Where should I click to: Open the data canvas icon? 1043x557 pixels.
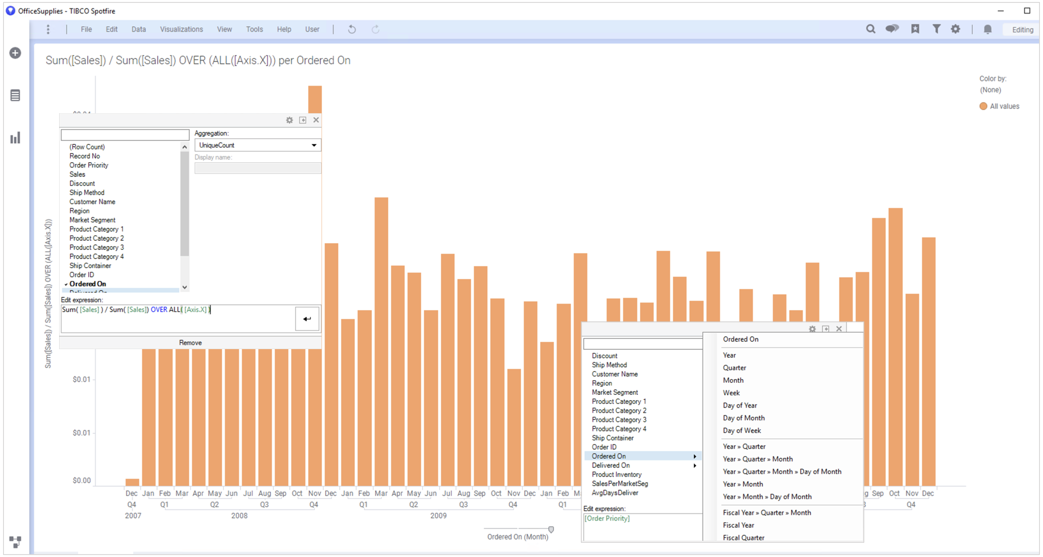[x=15, y=542]
